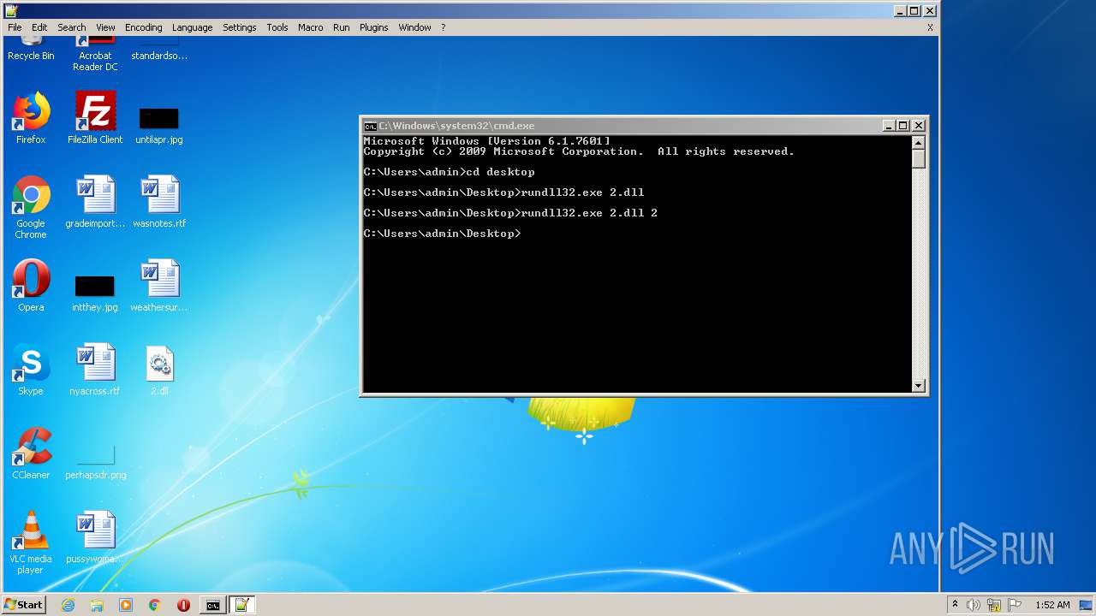Open Chrome from the taskbar
The image size is (1096, 616).
pos(154,605)
